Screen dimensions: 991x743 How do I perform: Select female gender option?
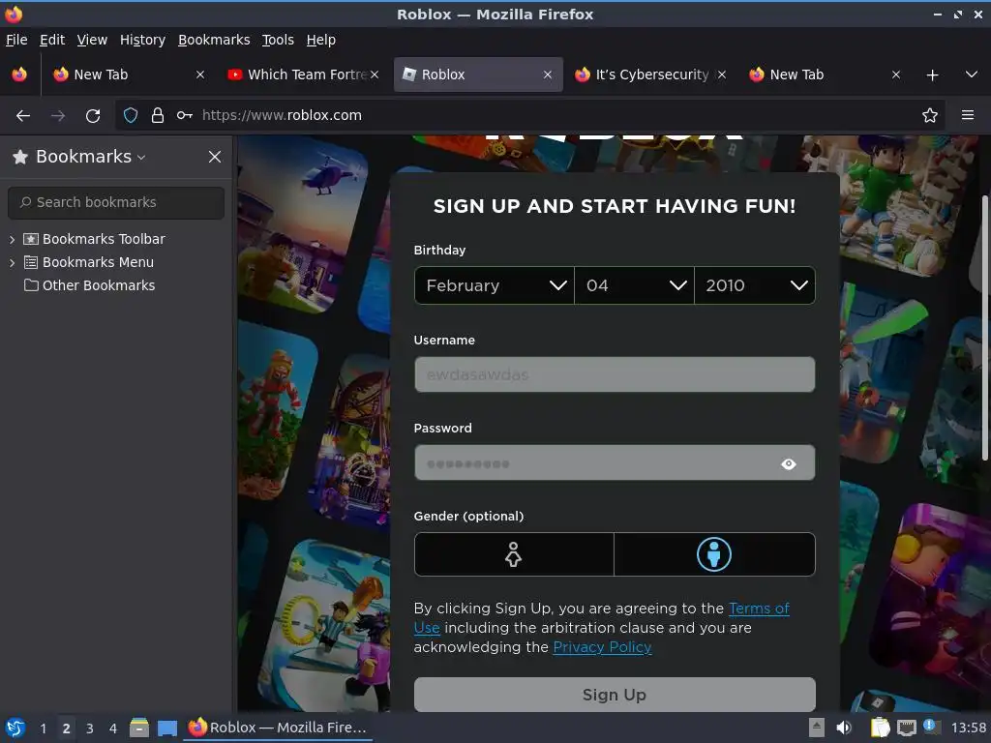coord(513,554)
